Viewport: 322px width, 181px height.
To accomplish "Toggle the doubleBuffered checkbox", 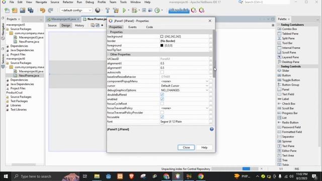I will coord(162,95).
